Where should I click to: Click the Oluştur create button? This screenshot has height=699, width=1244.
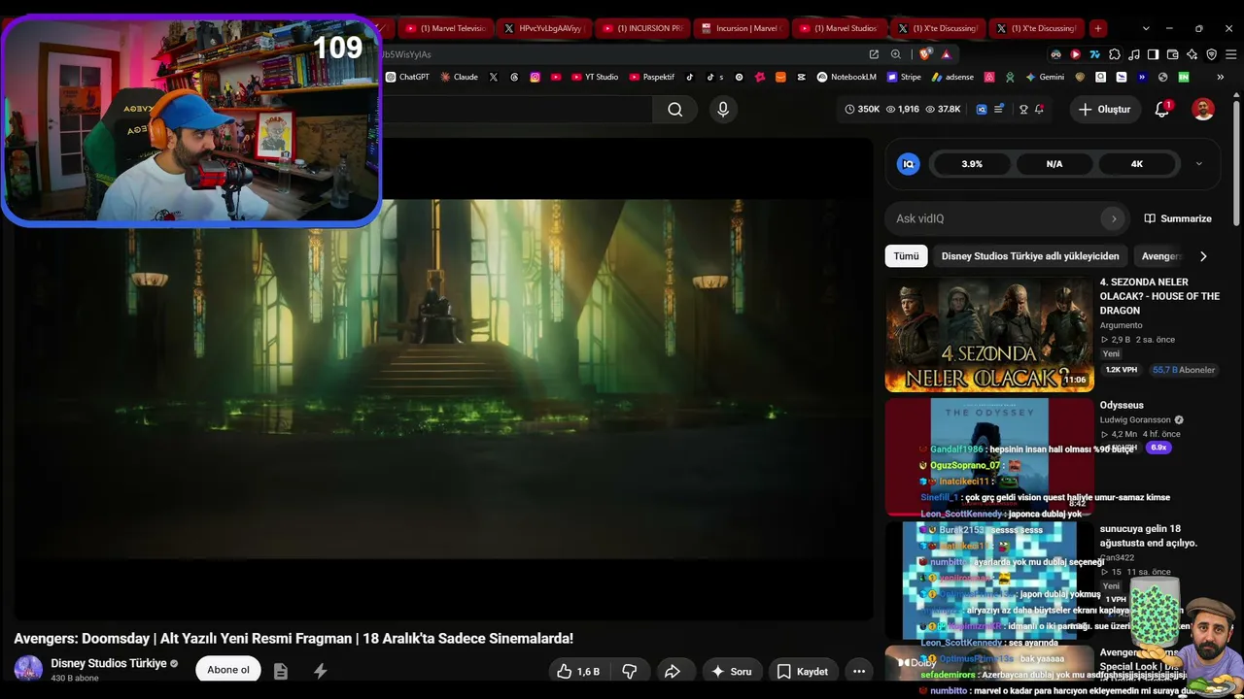(1105, 110)
